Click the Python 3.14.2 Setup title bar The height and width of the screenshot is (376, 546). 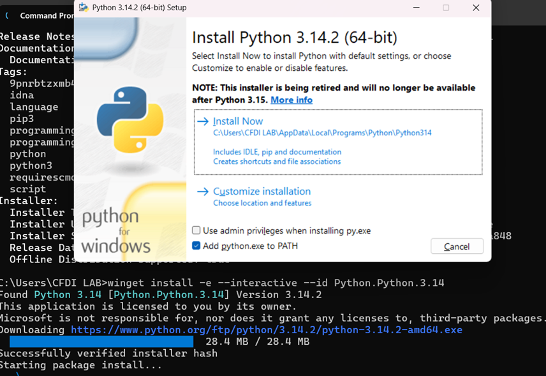point(255,8)
